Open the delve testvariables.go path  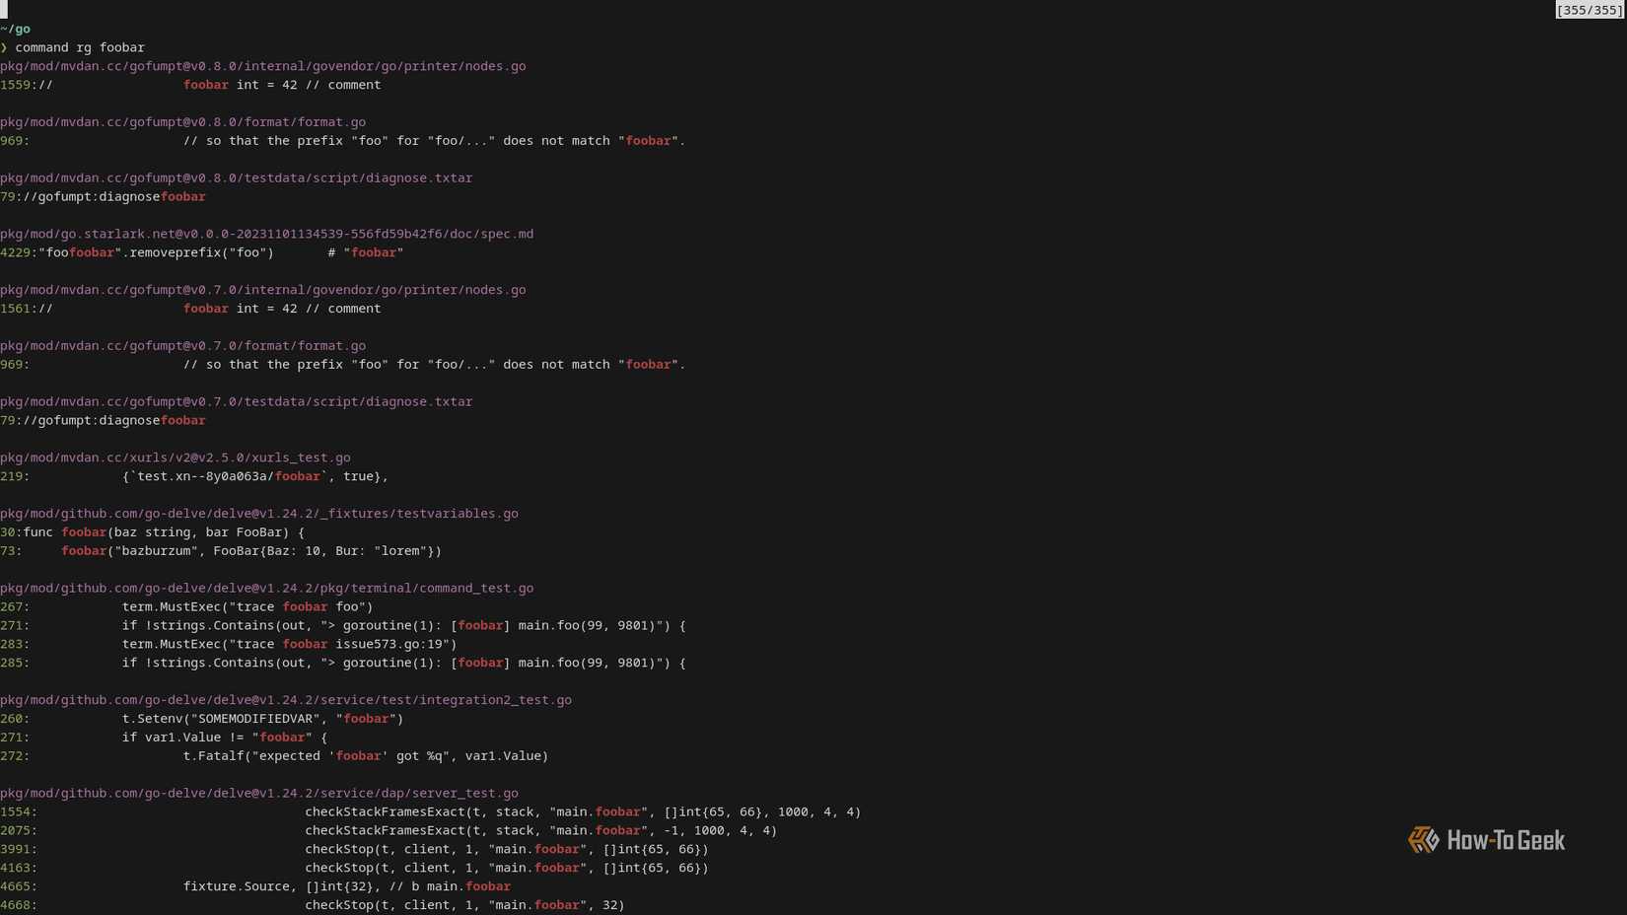coord(258,513)
